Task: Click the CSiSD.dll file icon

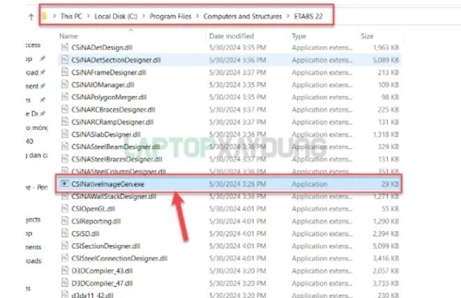Action: (65, 233)
